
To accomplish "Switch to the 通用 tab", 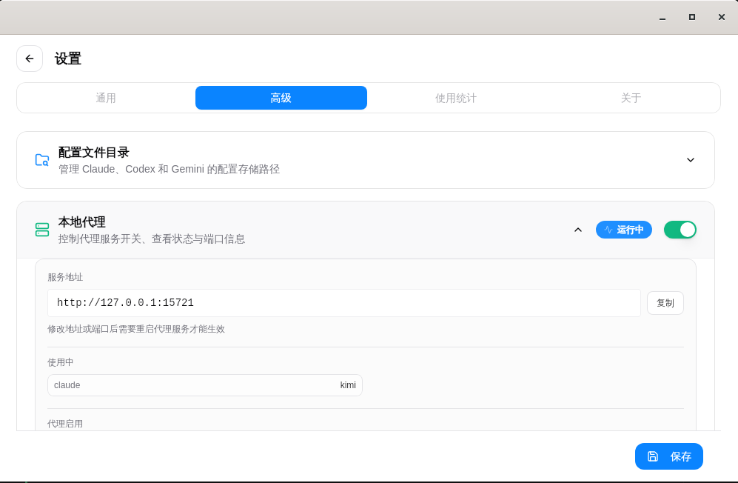I will pos(107,97).
